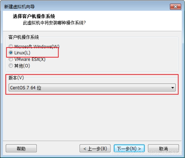Viewport: 185px width, 158px height.
Task: Select the VMware ESX(X) radio button
Action: pos(11,59)
